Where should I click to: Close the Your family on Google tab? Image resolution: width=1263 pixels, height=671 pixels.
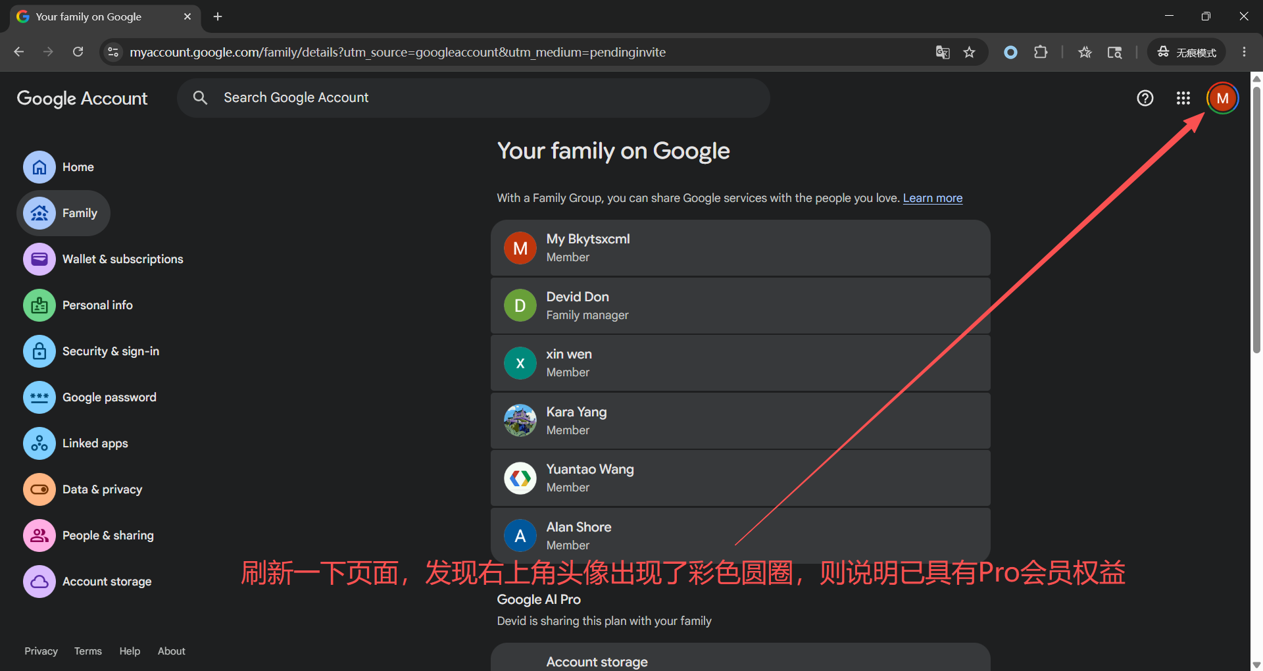pos(187,16)
